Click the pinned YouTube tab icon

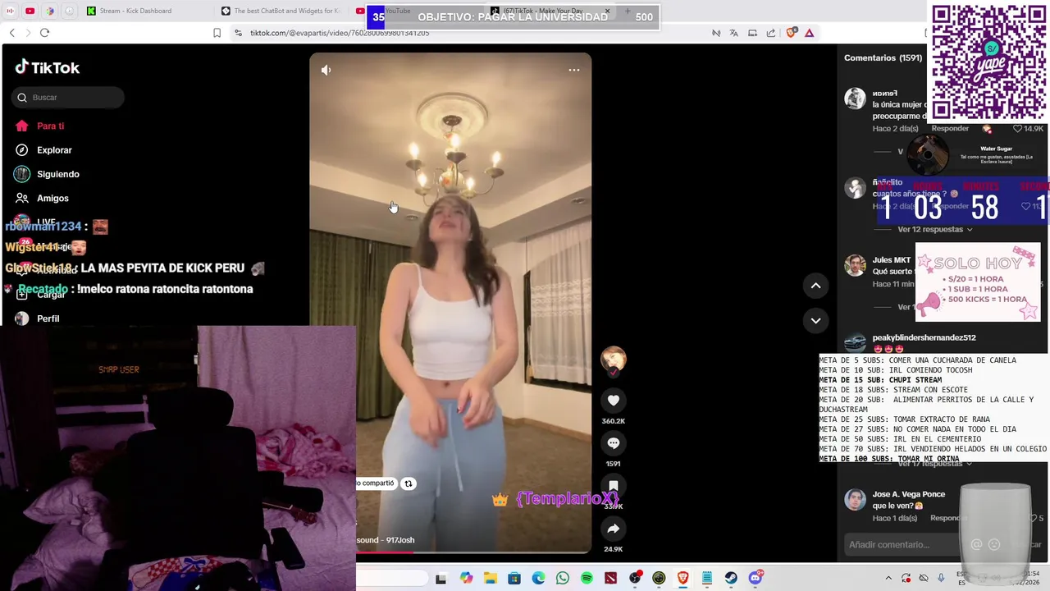click(30, 11)
